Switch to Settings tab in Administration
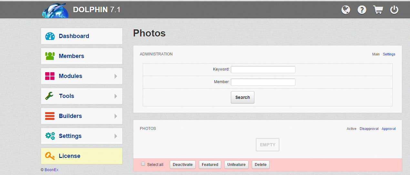Image resolution: width=410 pixels, height=175 pixels. pyautogui.click(x=389, y=54)
